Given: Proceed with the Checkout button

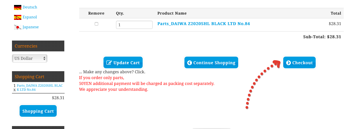Looking at the screenshot, I should (299, 62).
